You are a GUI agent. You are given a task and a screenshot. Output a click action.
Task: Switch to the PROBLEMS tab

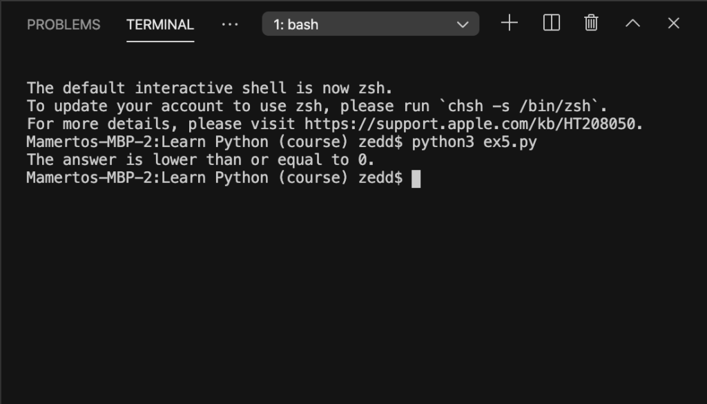tap(64, 25)
